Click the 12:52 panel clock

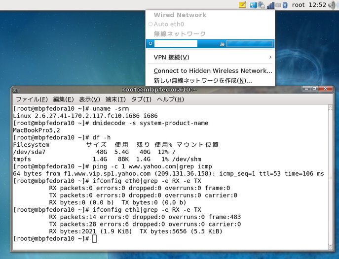click(317, 5)
